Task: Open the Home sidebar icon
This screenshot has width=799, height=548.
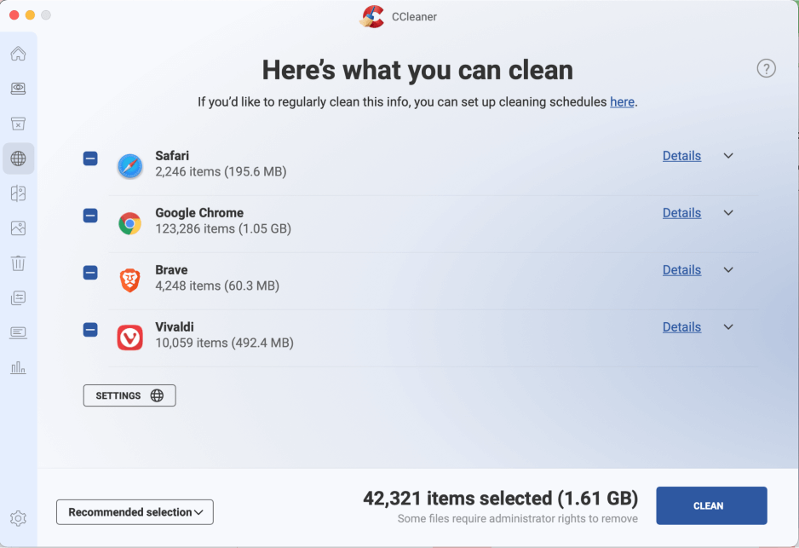Action: pos(19,54)
